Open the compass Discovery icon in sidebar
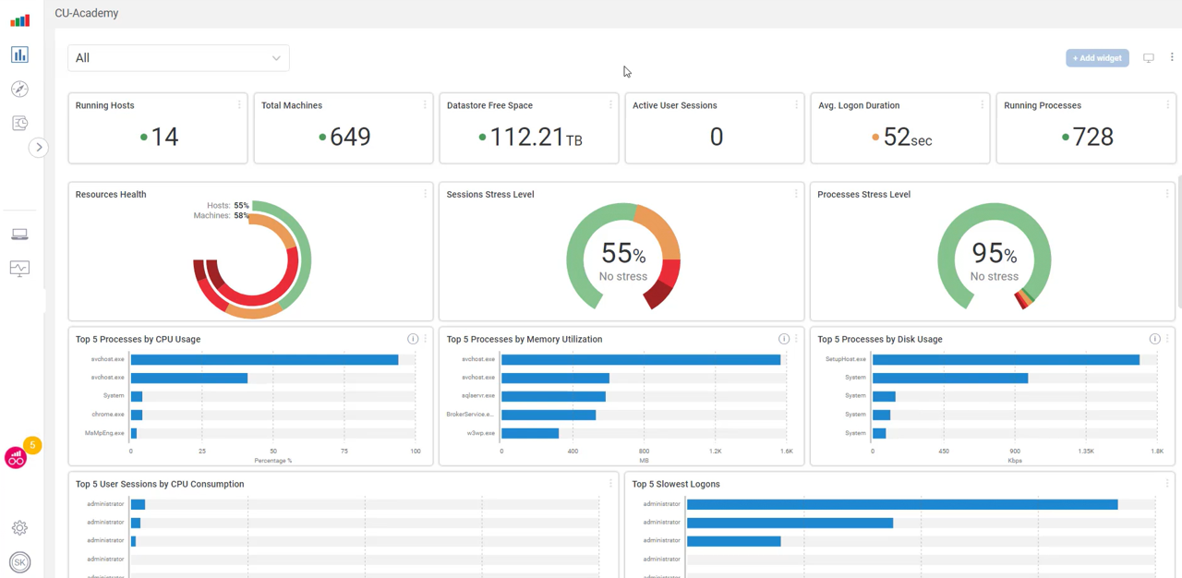 [x=19, y=90]
